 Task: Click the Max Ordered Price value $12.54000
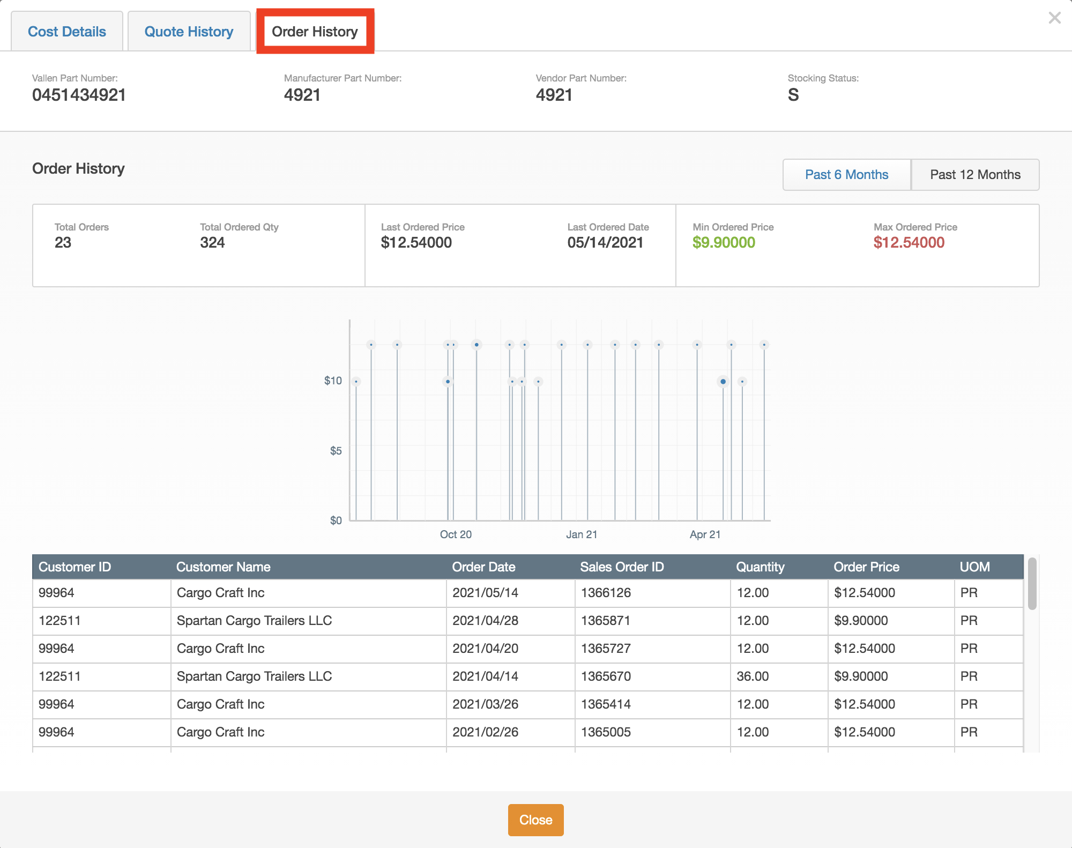tap(909, 242)
